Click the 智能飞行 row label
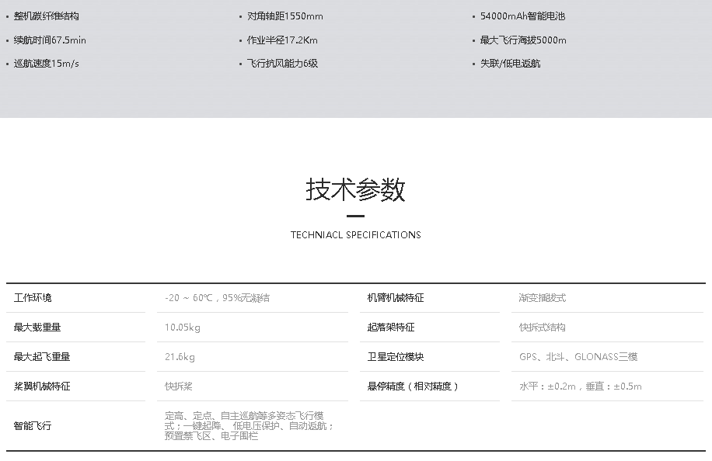The width and height of the screenshot is (712, 461). point(33,426)
